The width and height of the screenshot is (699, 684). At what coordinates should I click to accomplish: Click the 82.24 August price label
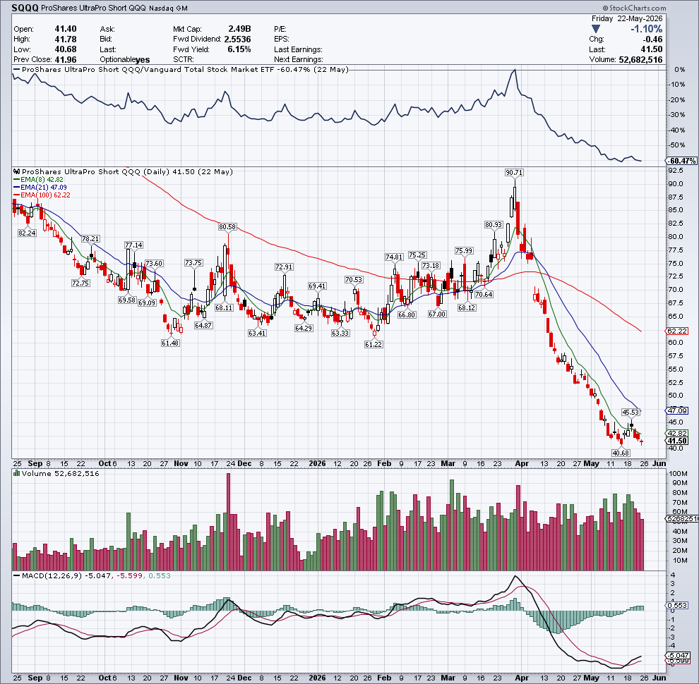tap(27, 233)
